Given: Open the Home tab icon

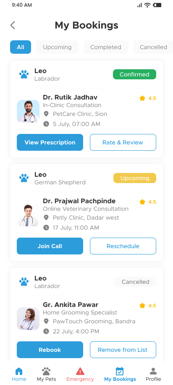Looking at the screenshot, I should click(x=19, y=371).
